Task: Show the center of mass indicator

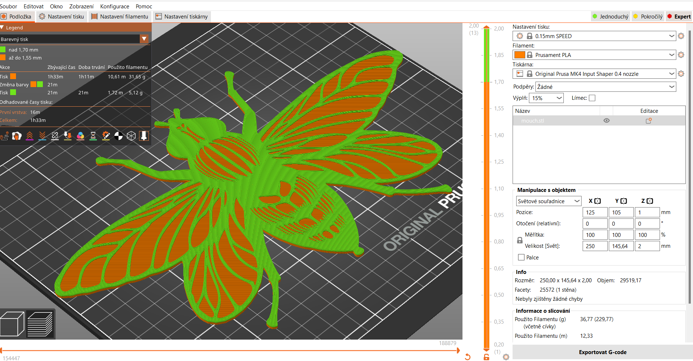Action: [119, 136]
